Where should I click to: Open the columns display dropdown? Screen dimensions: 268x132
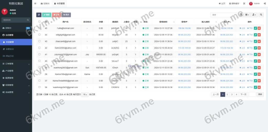(247, 15)
